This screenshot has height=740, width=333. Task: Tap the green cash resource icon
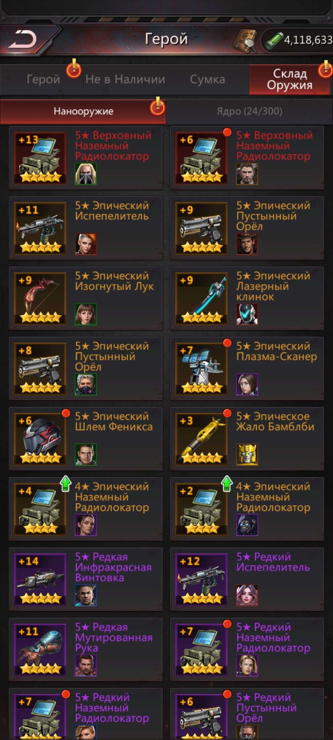click(x=274, y=40)
